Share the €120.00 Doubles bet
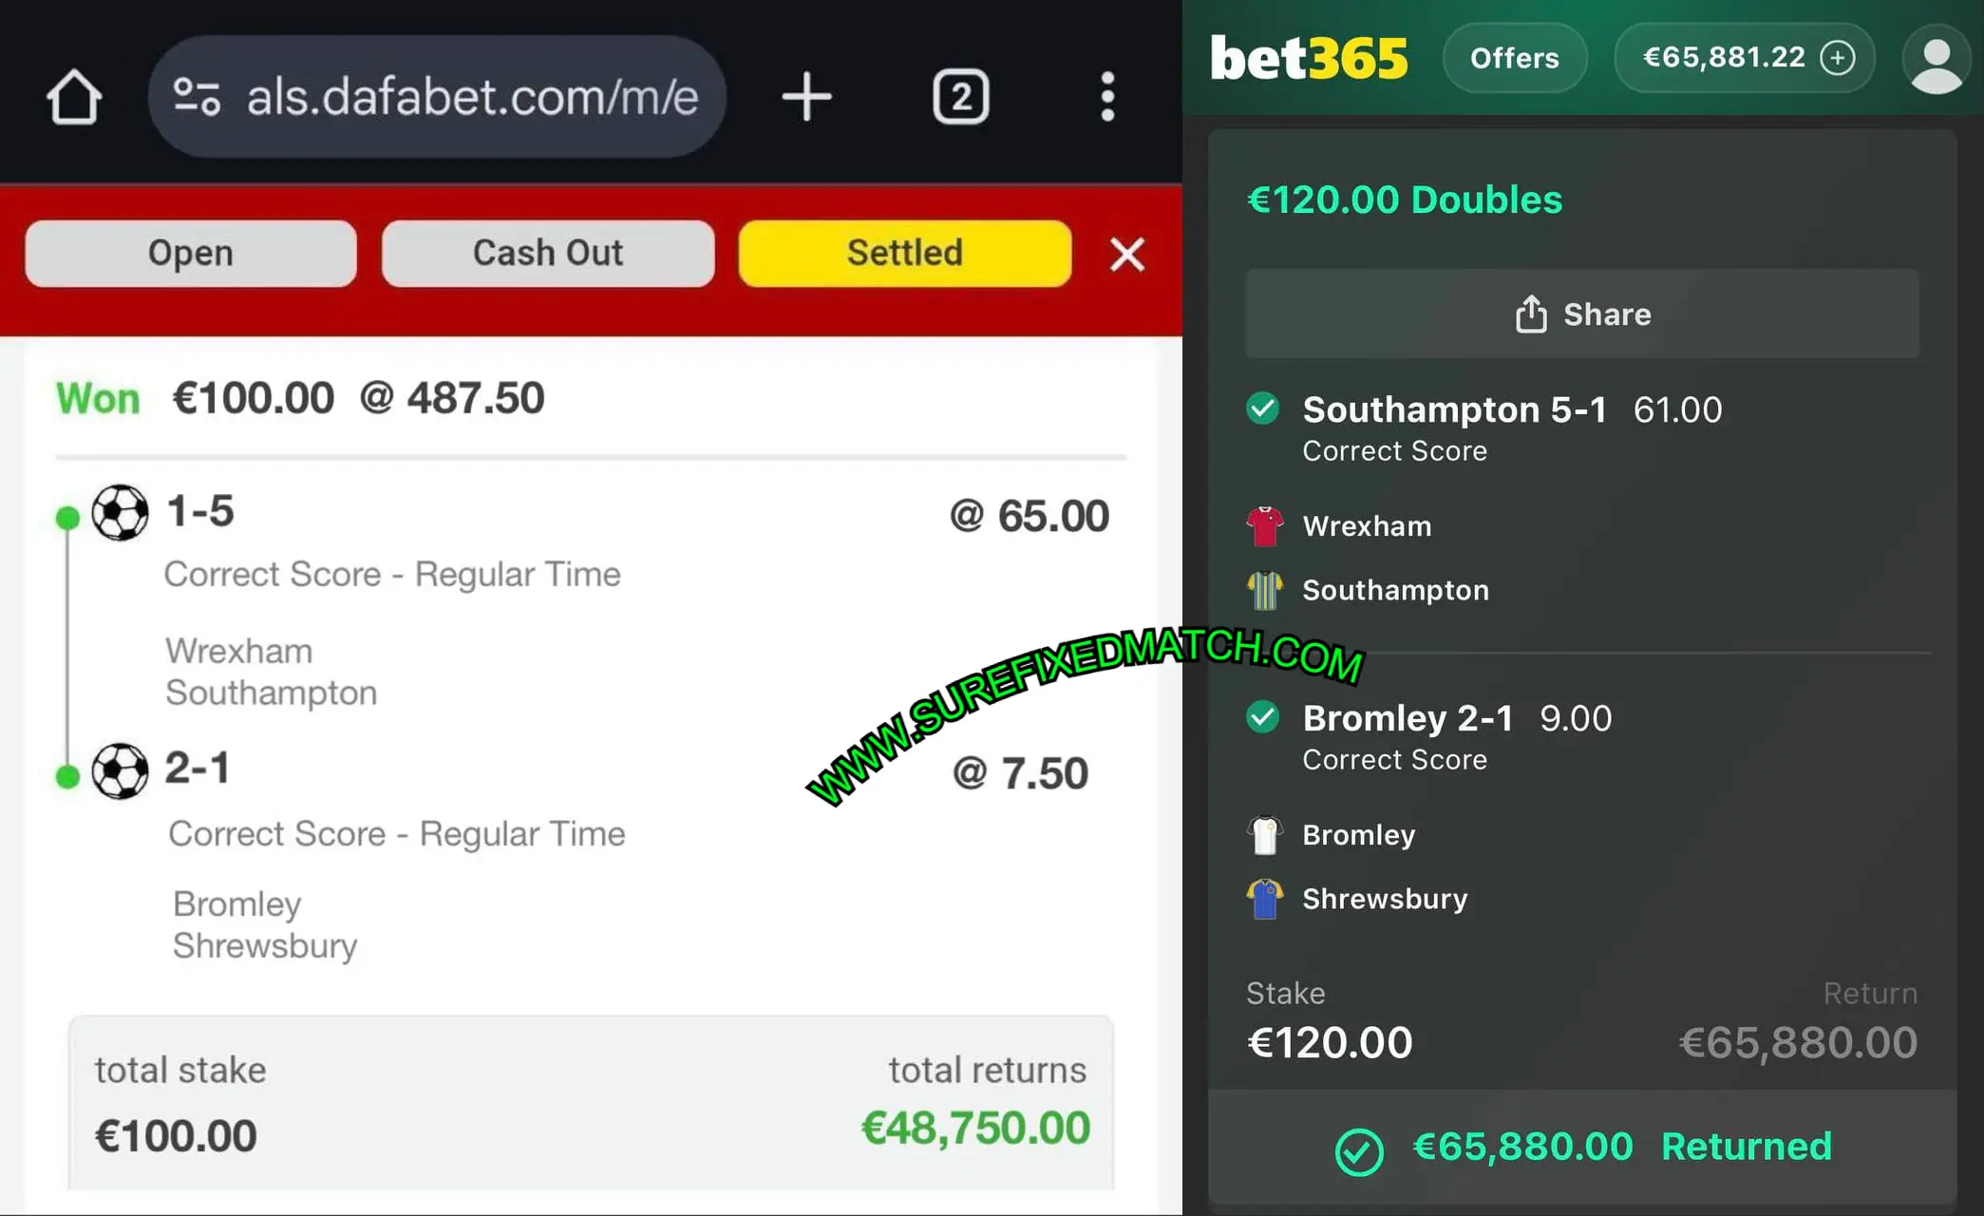This screenshot has height=1216, width=1984. 1582,314
